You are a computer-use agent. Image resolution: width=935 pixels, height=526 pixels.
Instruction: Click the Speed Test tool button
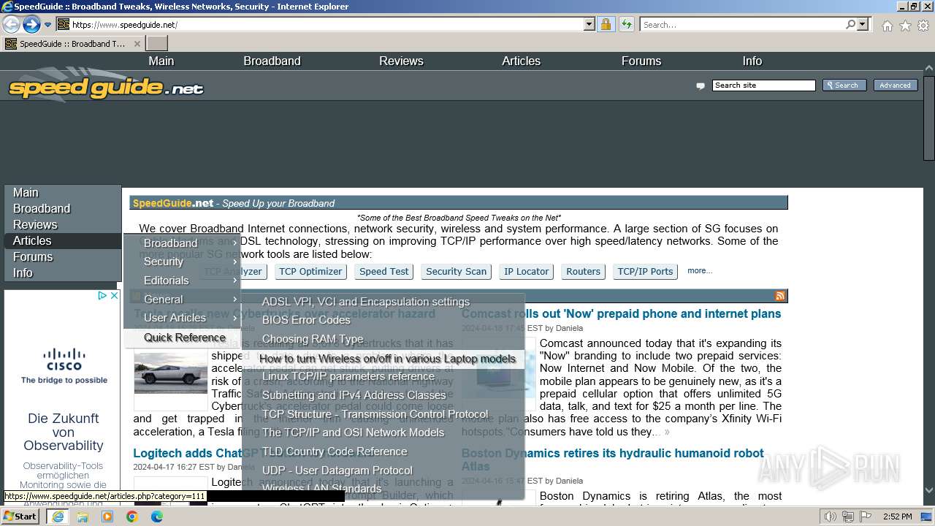click(x=384, y=271)
